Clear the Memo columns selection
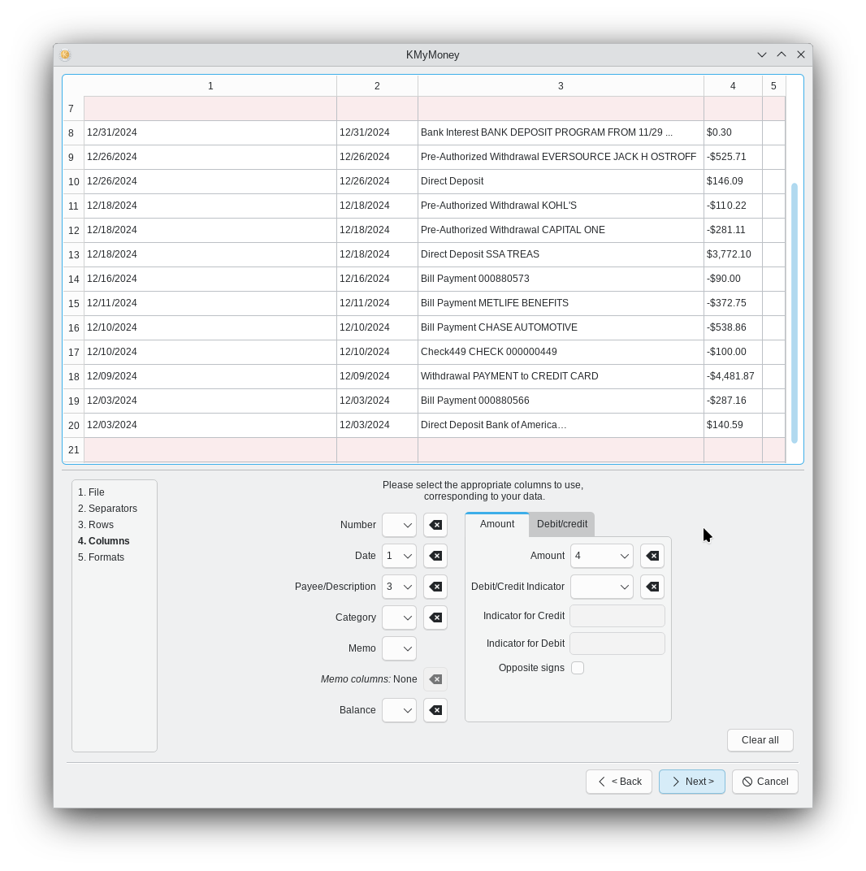Viewport: 866px width, 871px height. tap(435, 679)
